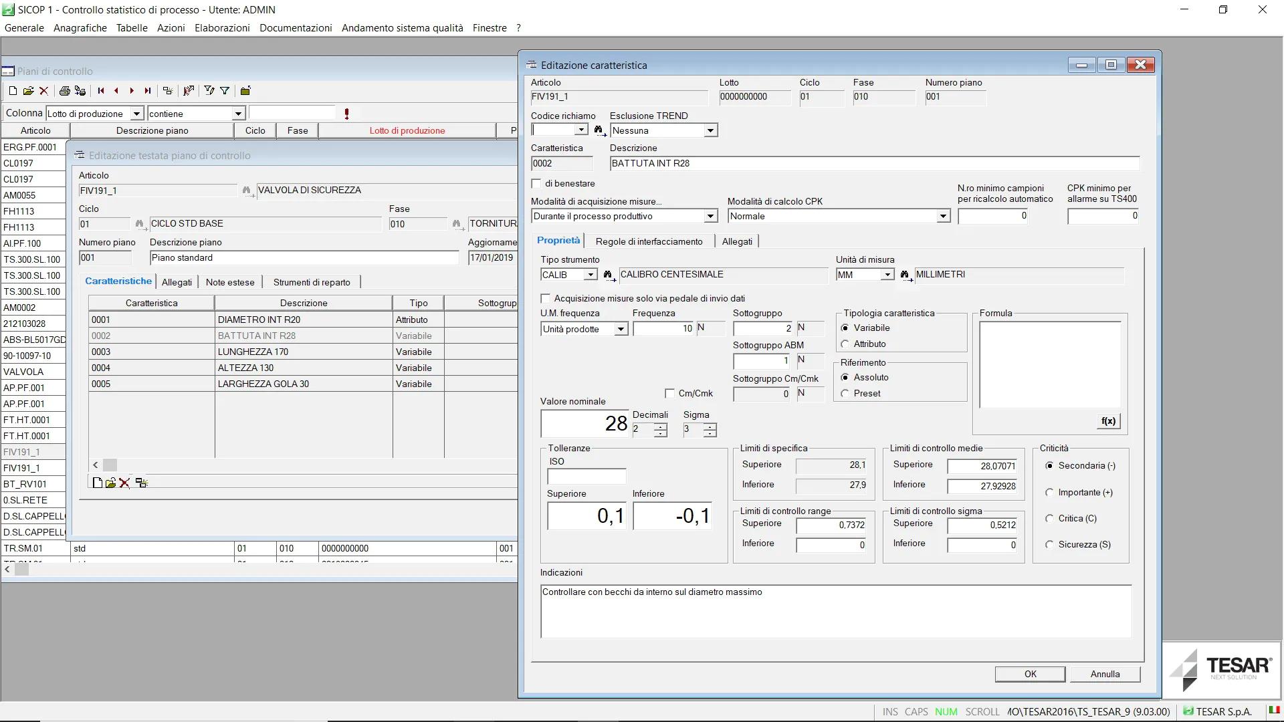Viewport: 1284px width, 722px height.
Task: Click the filter funnel icon
Action: (225, 91)
